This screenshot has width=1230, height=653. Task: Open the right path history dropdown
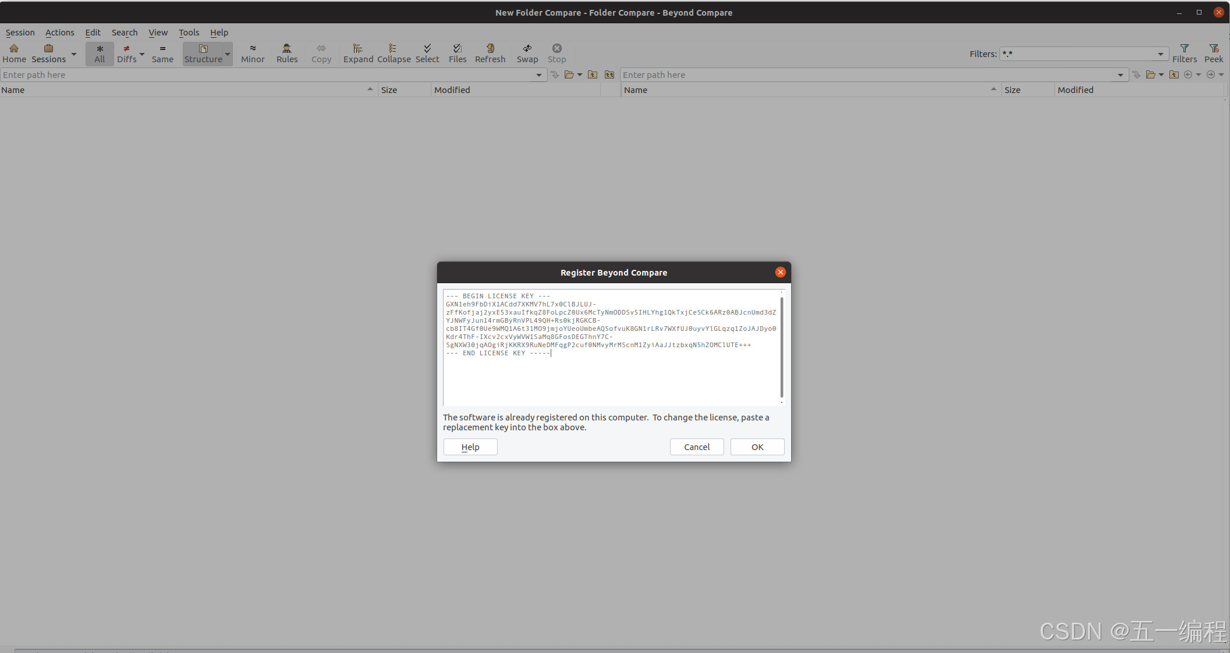tap(1121, 75)
